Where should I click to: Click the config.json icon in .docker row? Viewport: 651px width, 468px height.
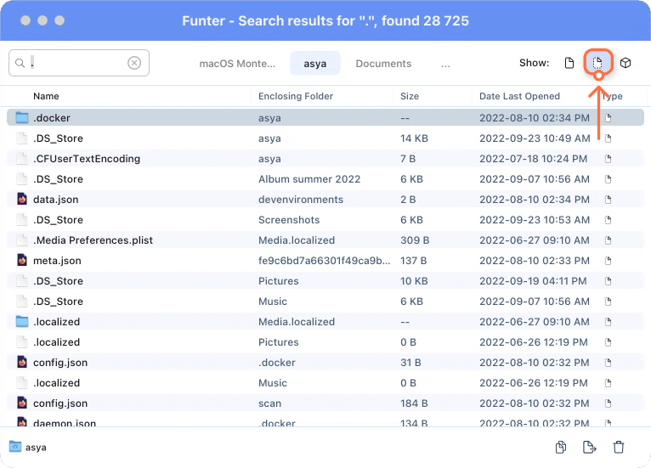[22, 362]
